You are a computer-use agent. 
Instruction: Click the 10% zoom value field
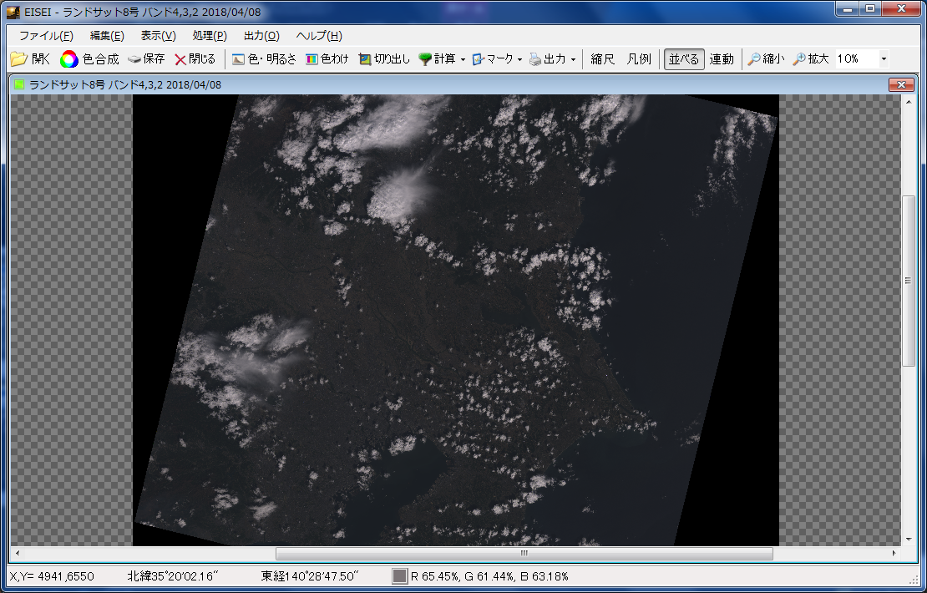pos(856,59)
